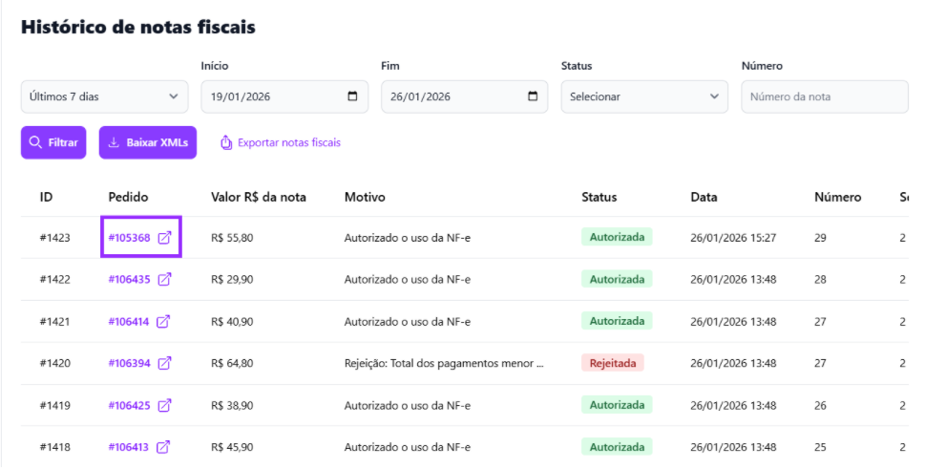This screenshot has height=469, width=925.
Task: Open external link icon for order #106394
Action: click(x=165, y=363)
